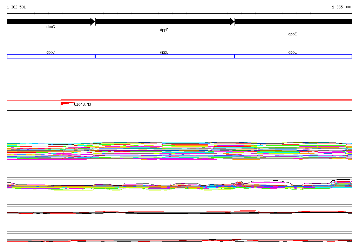Click the dppE label under the black bar
359x250 pixels.
pos(292,34)
